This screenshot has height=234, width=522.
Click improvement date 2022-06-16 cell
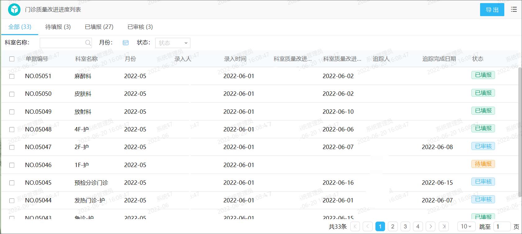338,183
